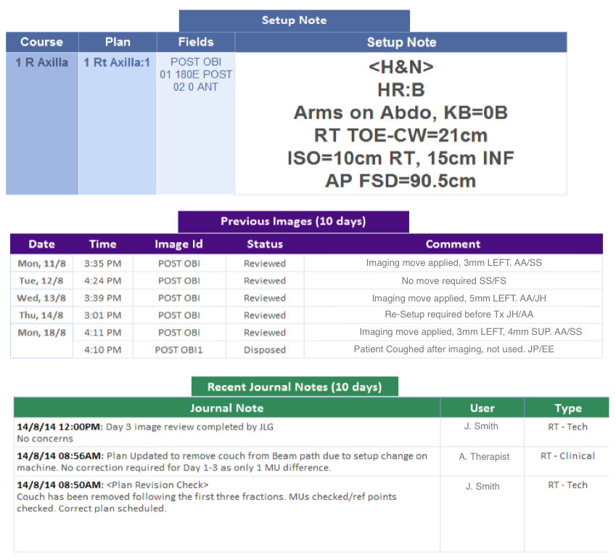The width and height of the screenshot is (616, 560).
Task: Click the Disposed status cell
Action: 265,350
